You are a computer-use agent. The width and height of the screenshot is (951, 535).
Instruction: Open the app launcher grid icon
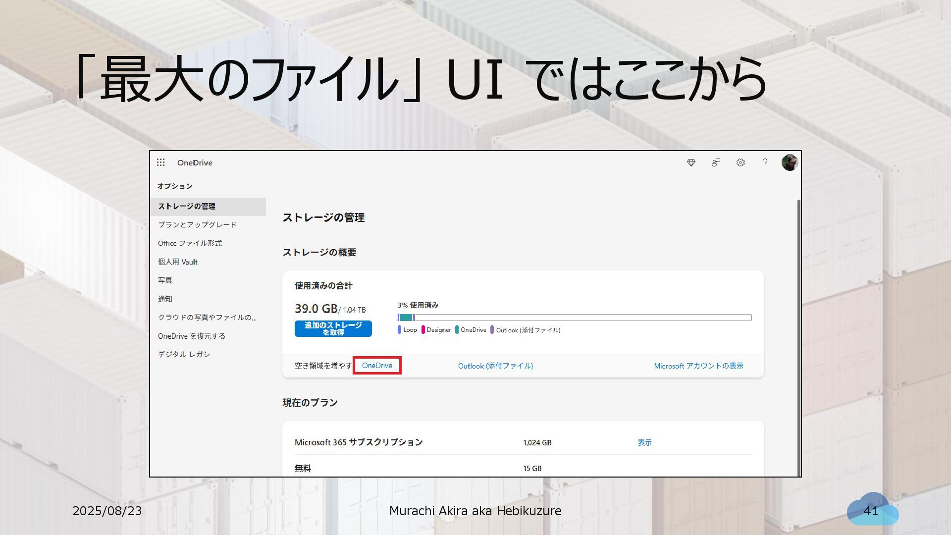(x=160, y=162)
